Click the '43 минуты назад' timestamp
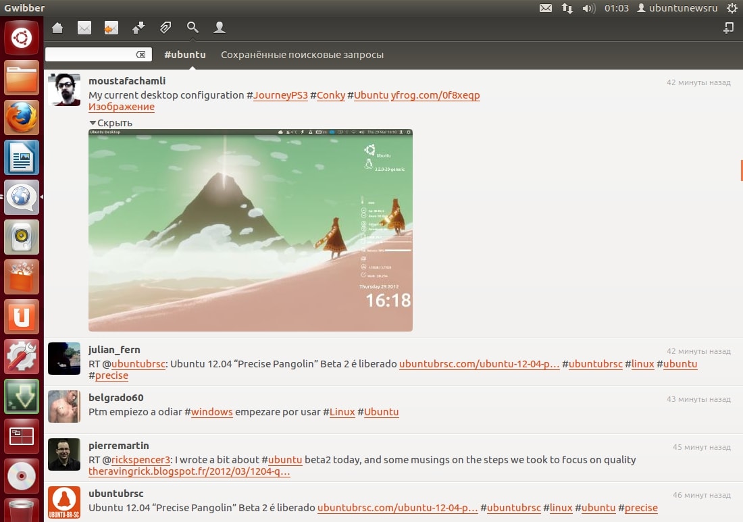 pyautogui.click(x=698, y=399)
